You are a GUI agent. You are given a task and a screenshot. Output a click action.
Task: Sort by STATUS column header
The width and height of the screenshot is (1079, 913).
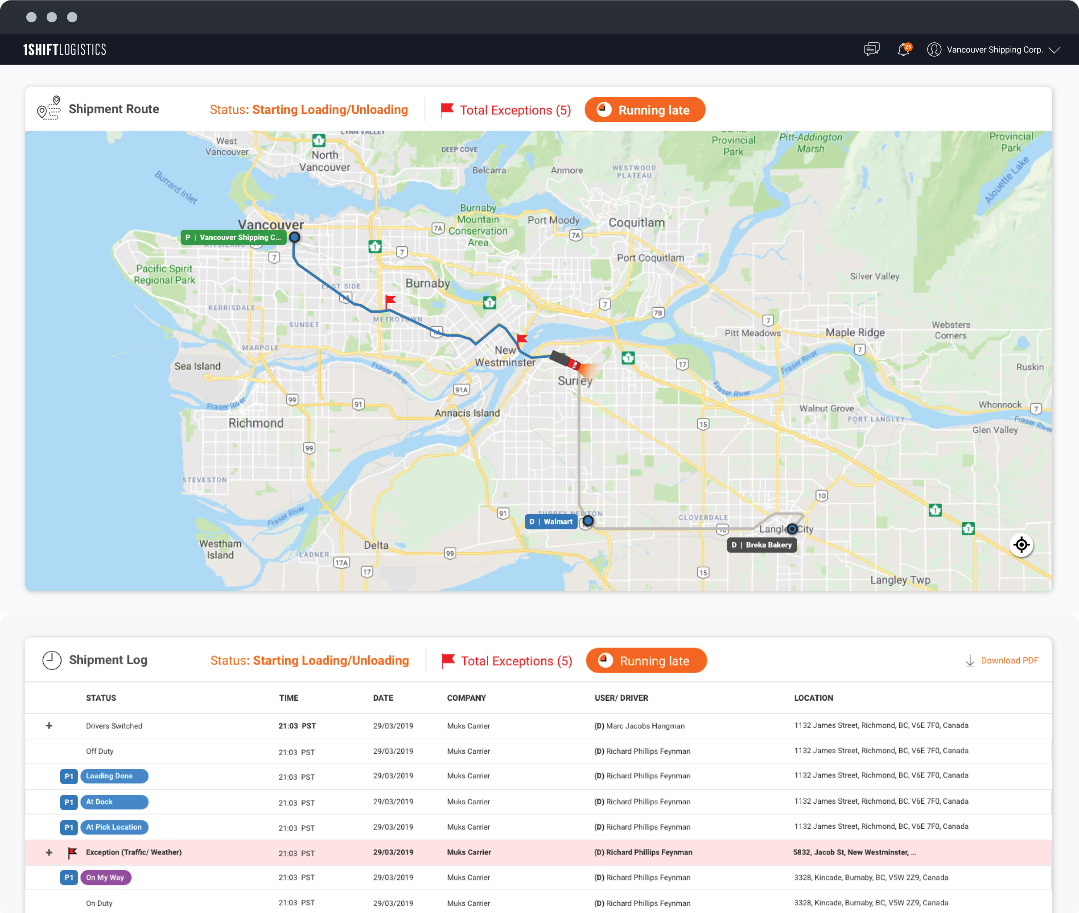click(101, 698)
